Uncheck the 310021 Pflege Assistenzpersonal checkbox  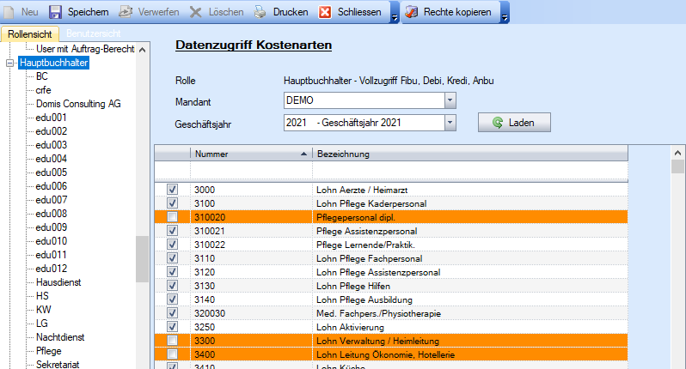(x=173, y=231)
